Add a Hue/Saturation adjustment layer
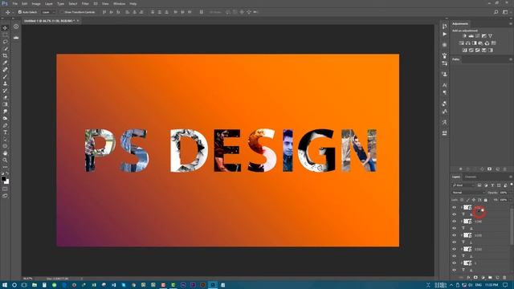Screen dimensions: 514x289 click(461, 43)
